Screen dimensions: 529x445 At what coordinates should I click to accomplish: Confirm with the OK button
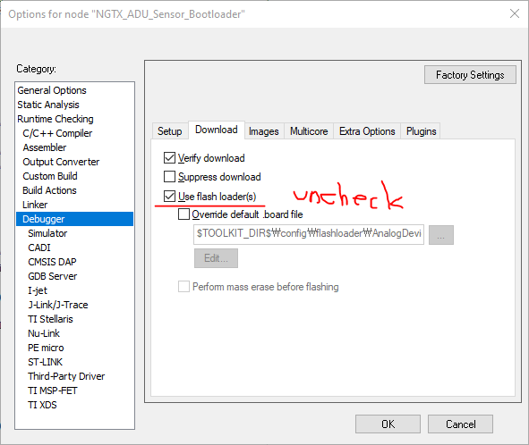[388, 424]
